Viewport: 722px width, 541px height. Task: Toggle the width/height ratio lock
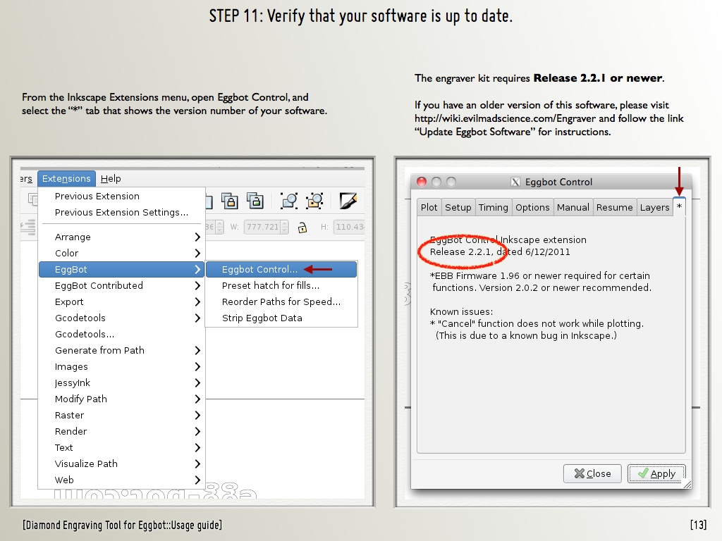[x=302, y=228]
